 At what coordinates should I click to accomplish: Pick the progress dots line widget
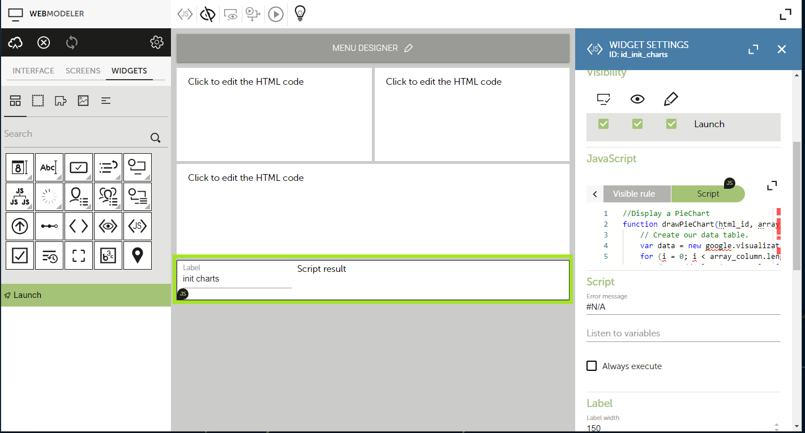[x=49, y=226]
